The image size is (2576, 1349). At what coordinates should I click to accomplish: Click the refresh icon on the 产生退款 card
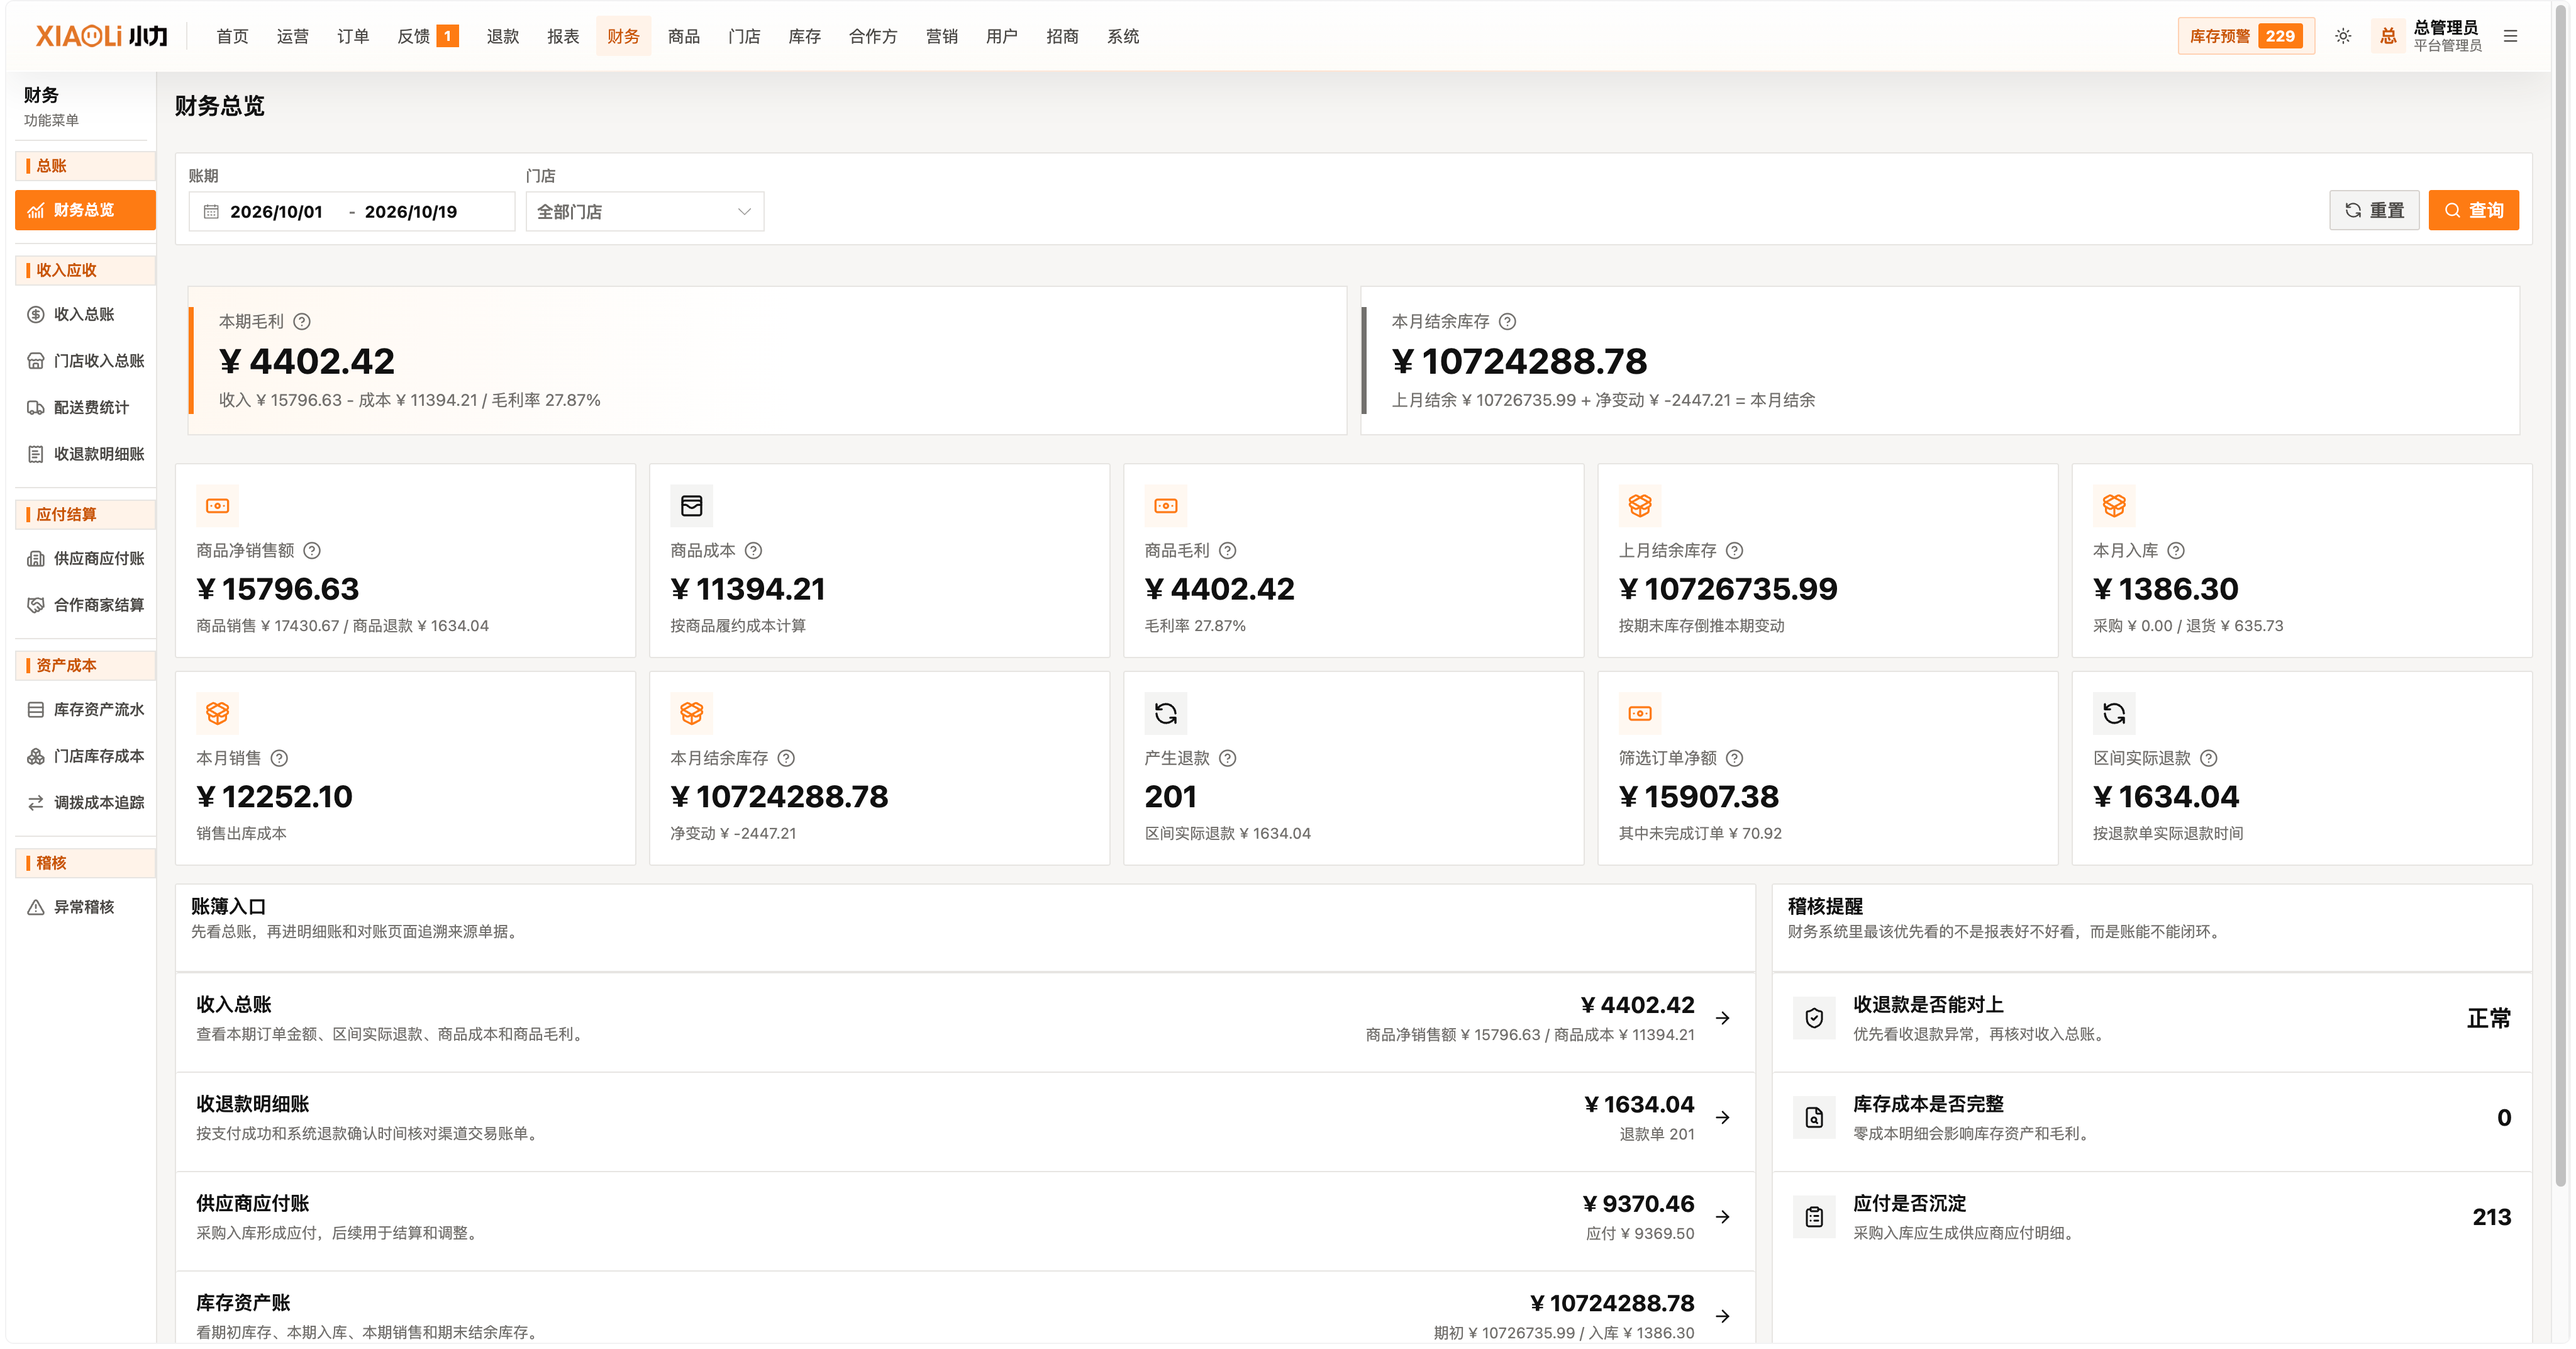click(1166, 714)
